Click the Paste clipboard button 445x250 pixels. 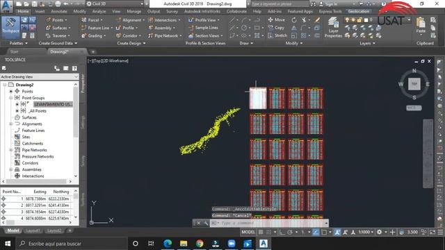(x=421, y=26)
